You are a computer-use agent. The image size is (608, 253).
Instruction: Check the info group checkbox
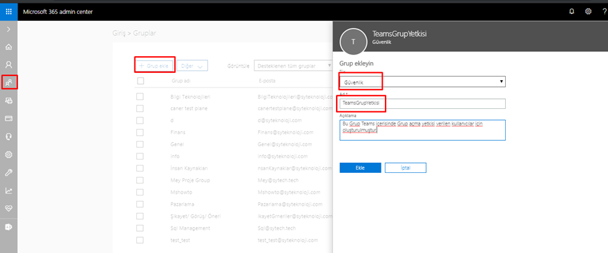(140, 156)
